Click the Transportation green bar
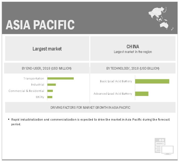 61,78
